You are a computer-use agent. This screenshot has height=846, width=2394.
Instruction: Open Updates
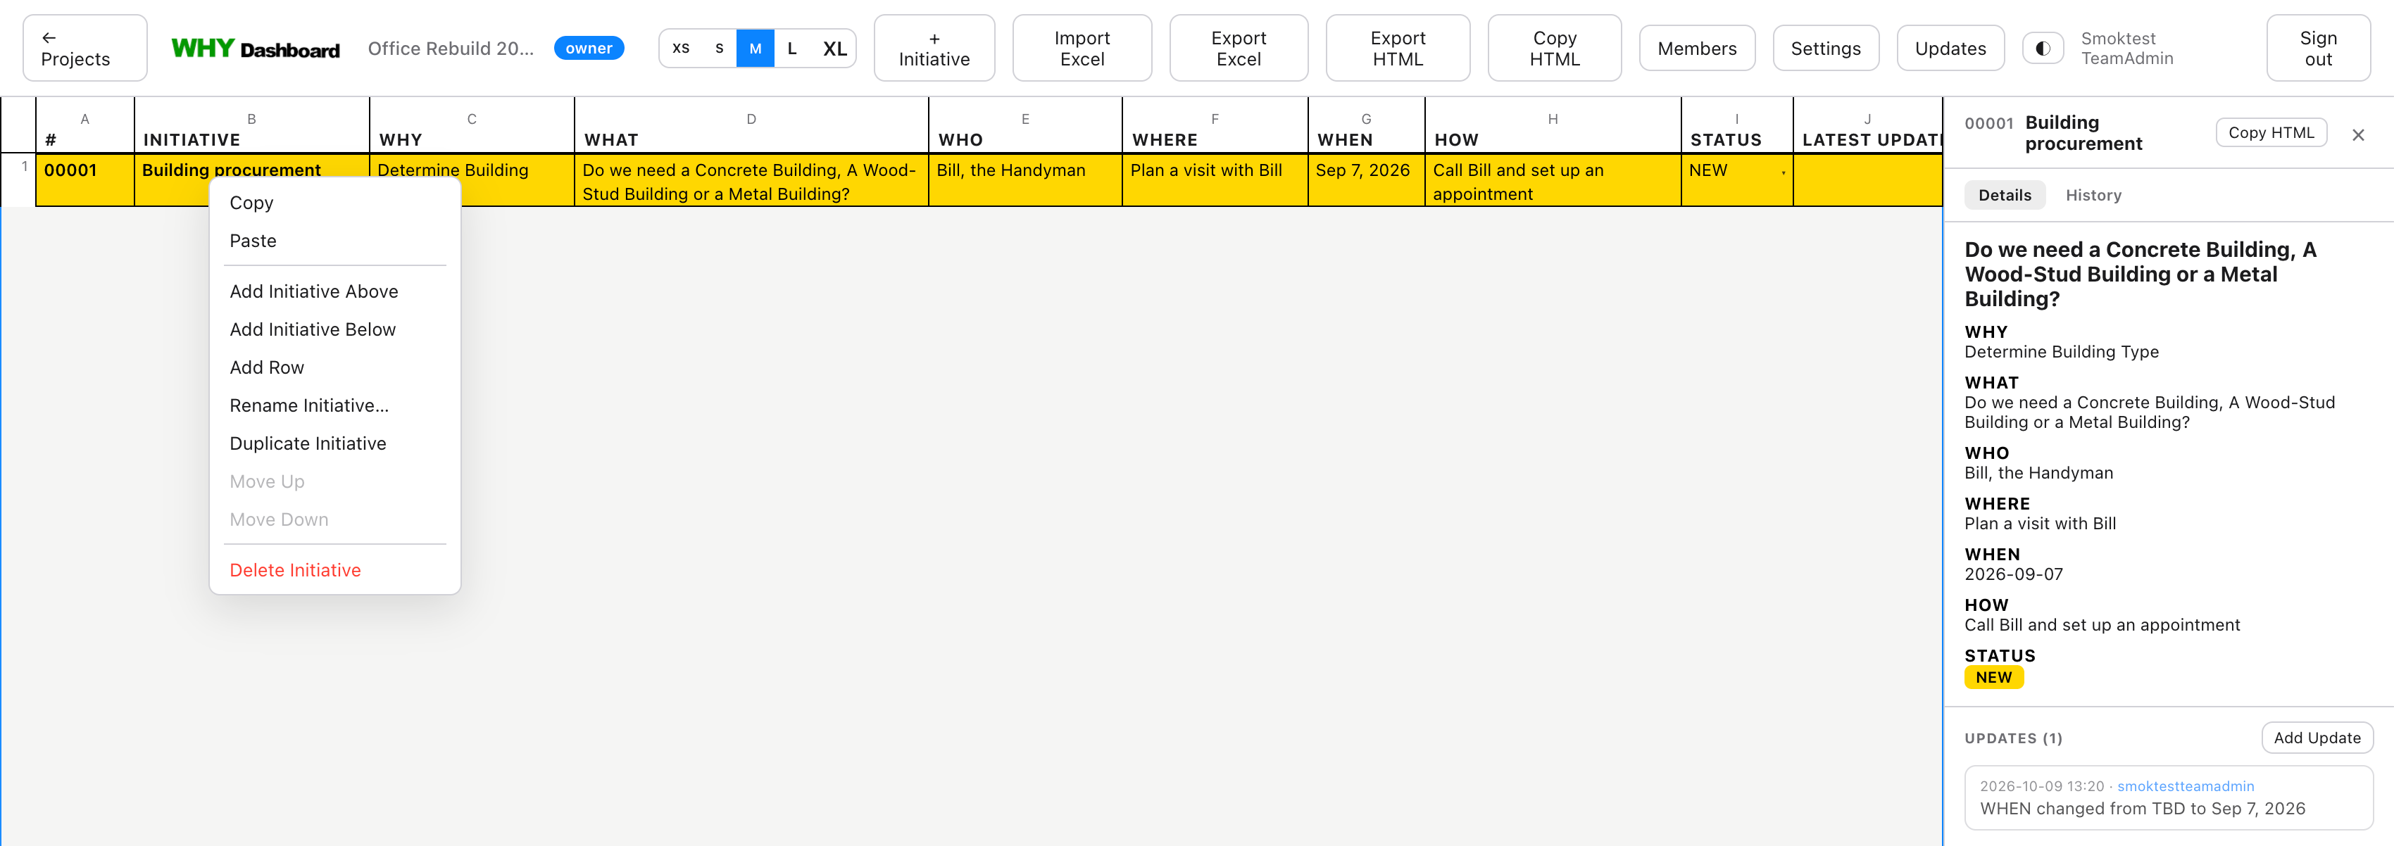pos(1950,49)
